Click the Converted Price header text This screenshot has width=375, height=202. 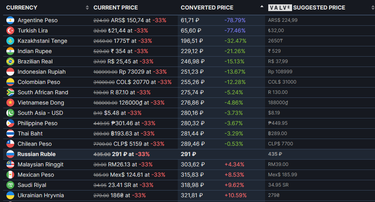[x=207, y=8]
